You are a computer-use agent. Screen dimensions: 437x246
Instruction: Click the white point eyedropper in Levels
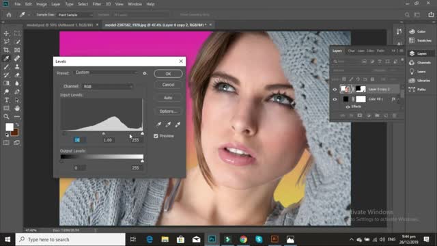(x=178, y=124)
